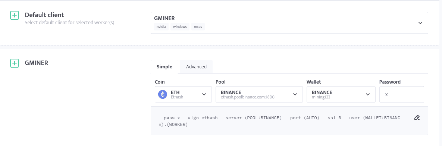
Task: Edit the command line with the pencil icon
Action: 417,118
